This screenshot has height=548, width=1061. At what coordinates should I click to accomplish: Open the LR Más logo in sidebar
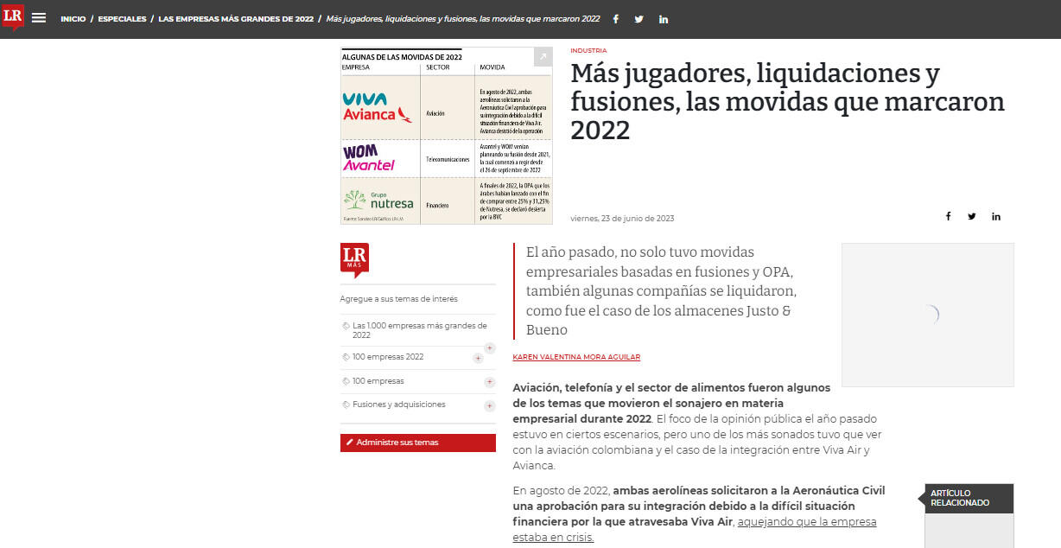click(354, 260)
